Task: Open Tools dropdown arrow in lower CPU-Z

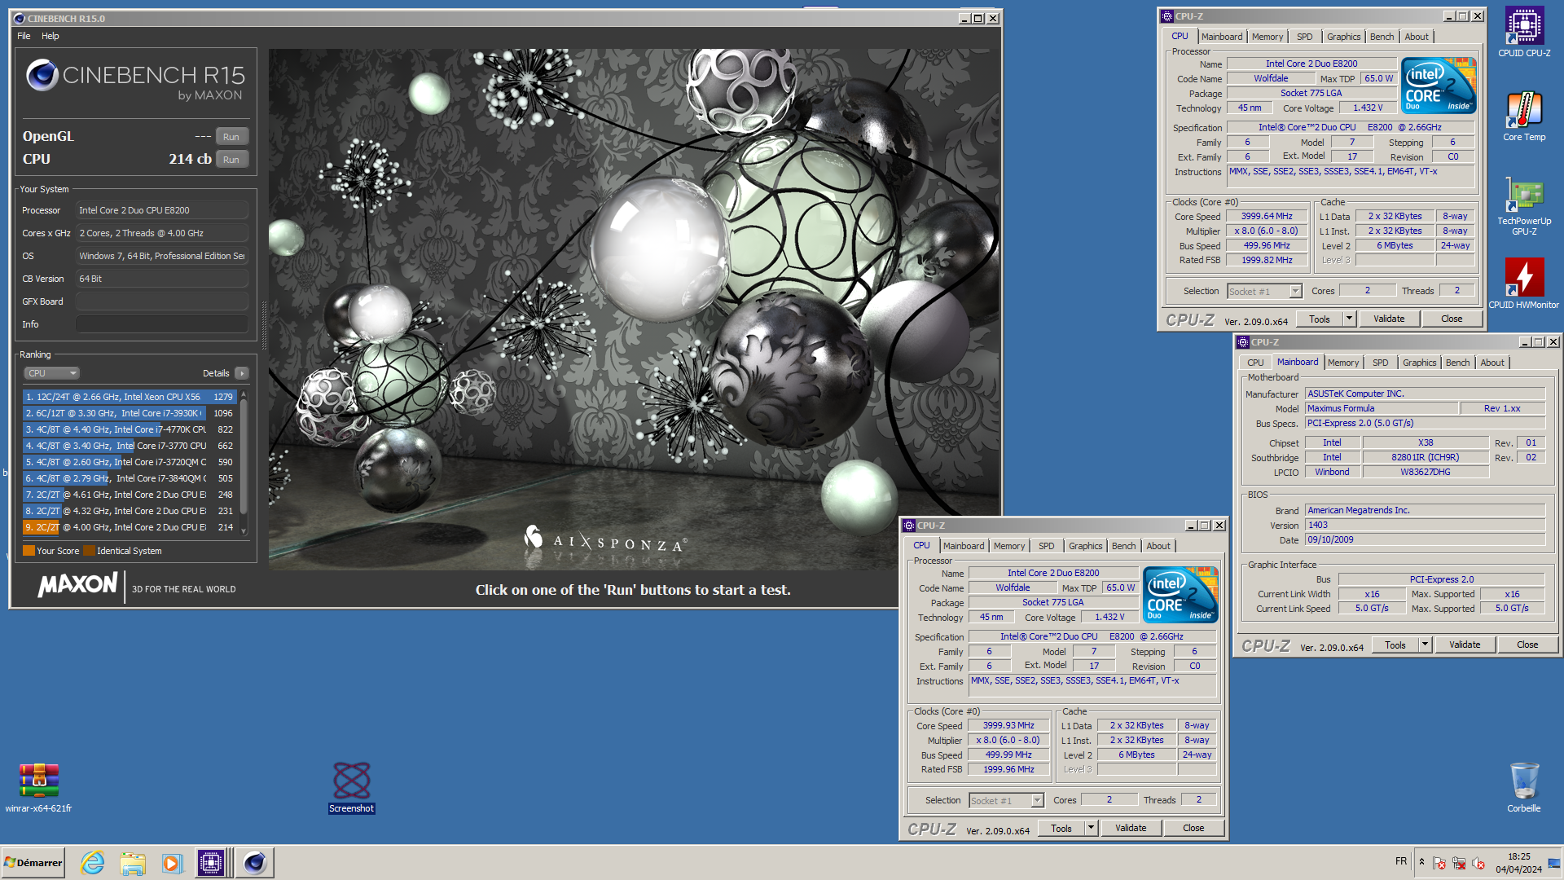Action: [x=1091, y=828]
